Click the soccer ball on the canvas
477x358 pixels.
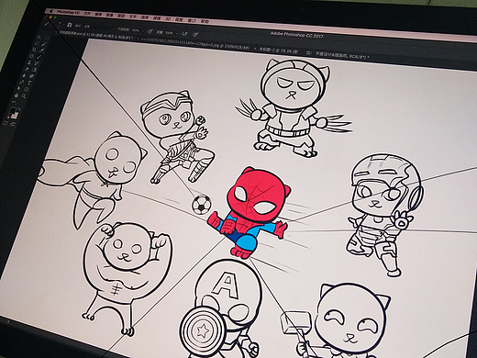coord(202,205)
